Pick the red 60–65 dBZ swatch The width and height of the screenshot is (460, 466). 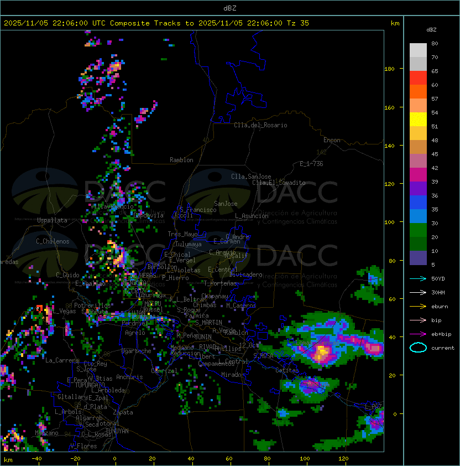tap(418, 78)
